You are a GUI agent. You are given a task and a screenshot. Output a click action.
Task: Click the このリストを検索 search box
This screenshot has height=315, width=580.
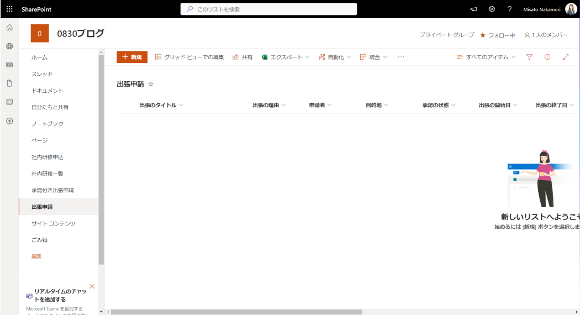268,9
